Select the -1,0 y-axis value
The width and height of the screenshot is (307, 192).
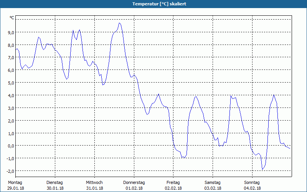point(10,159)
